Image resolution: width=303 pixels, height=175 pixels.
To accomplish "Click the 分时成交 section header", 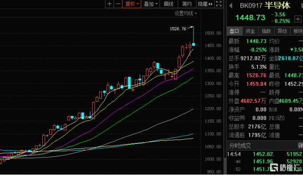I will [240, 146].
